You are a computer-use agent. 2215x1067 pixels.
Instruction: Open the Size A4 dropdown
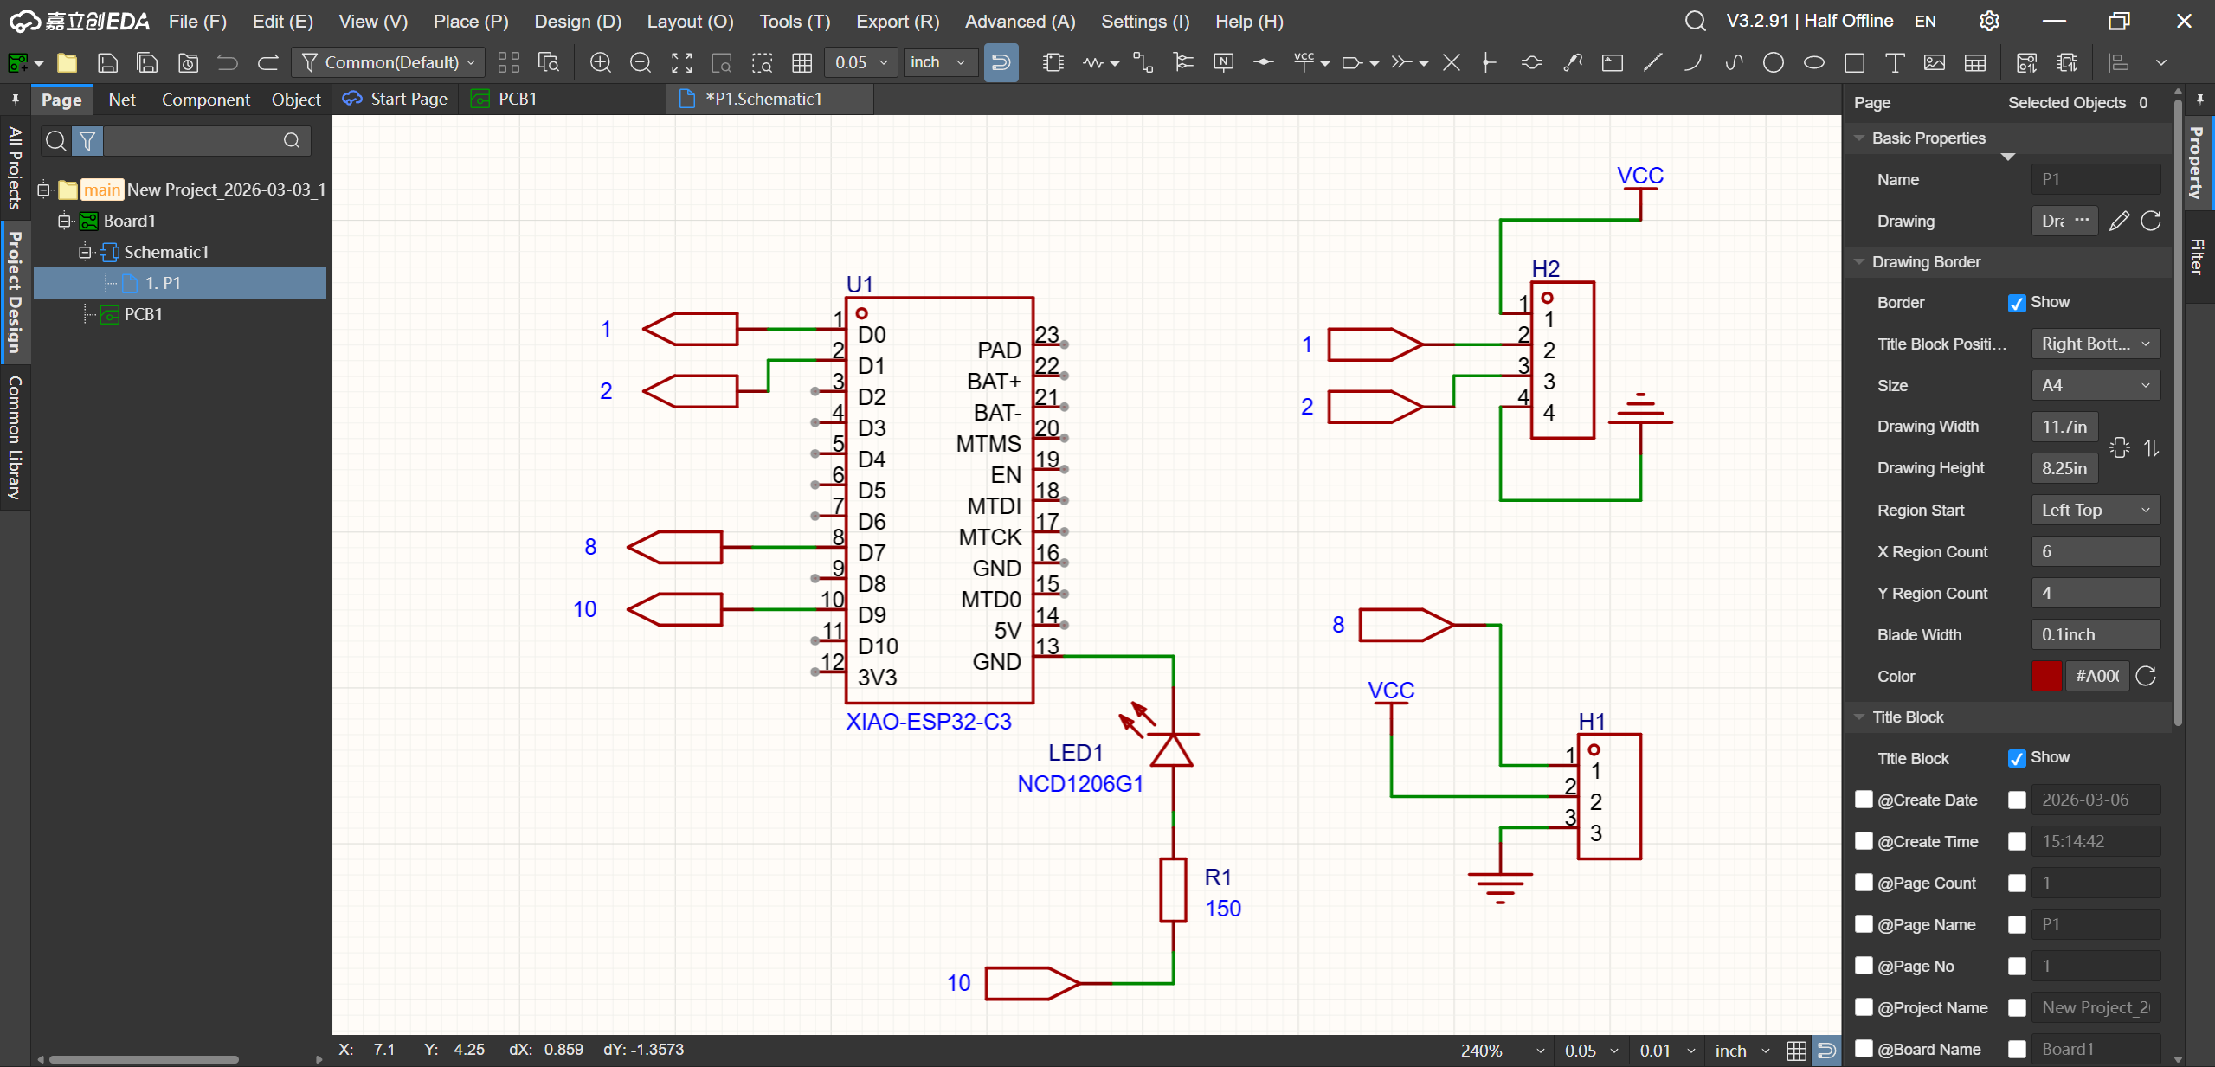[2095, 385]
